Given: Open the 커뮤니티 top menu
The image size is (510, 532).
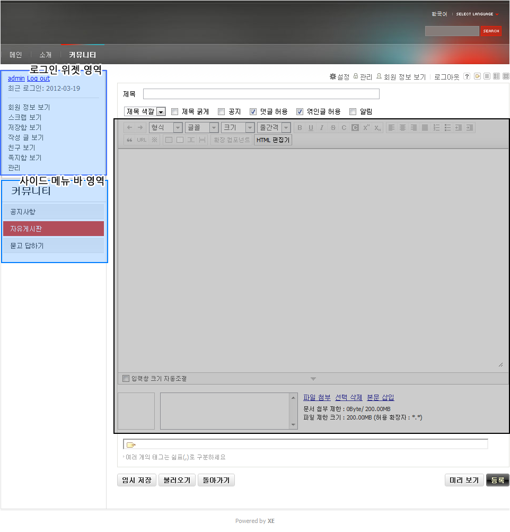Looking at the screenshot, I should [82, 55].
